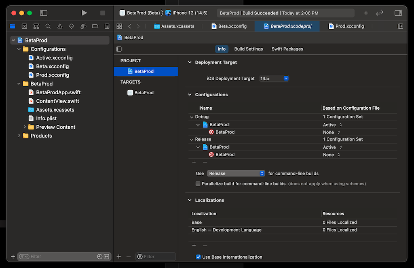Collapse the Localizations section
This screenshot has width=414, height=268.
190,200
